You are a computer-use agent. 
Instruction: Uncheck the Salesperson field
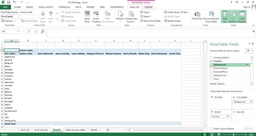coord(211,65)
